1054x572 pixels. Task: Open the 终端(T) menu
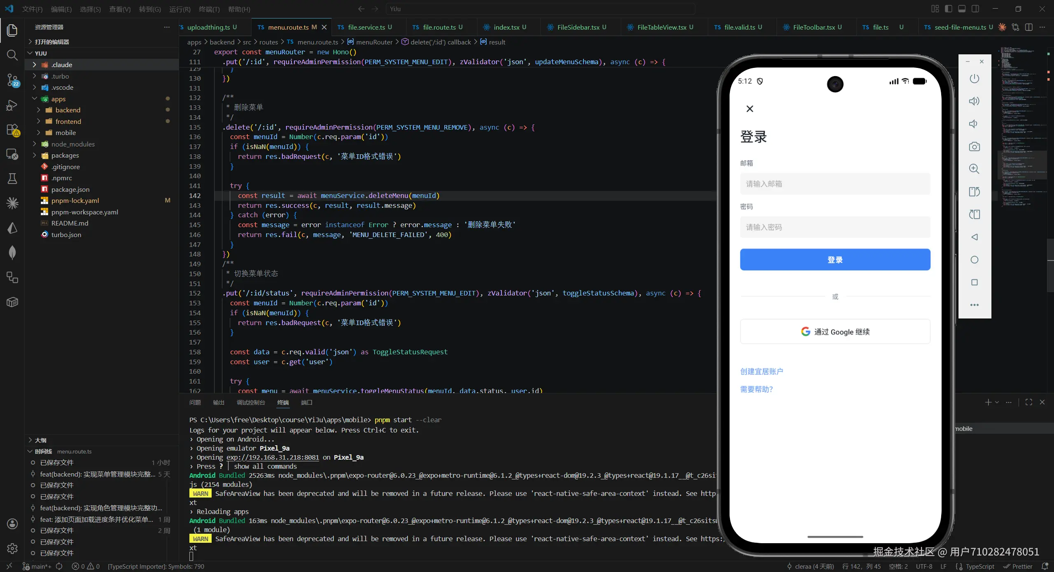pos(209,9)
